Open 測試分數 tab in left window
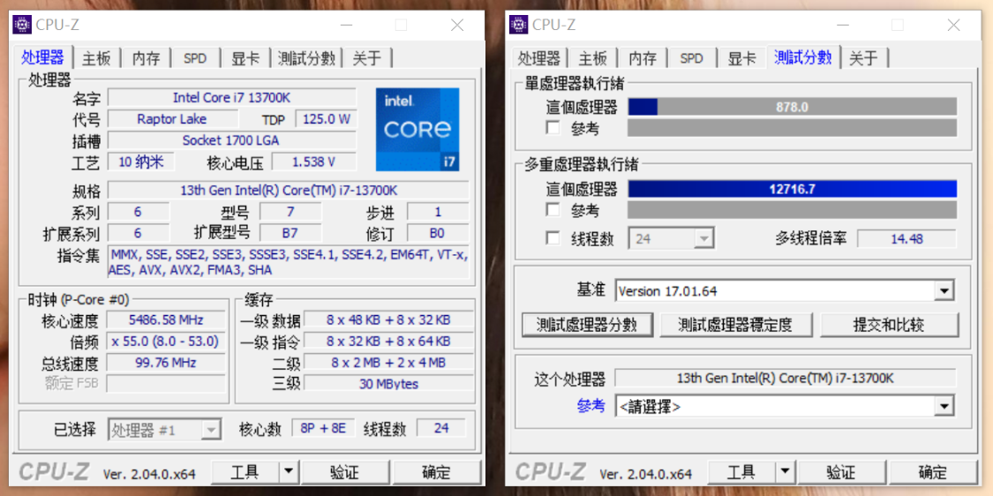 coord(306,59)
